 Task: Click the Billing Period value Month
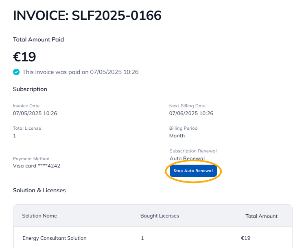(177, 135)
